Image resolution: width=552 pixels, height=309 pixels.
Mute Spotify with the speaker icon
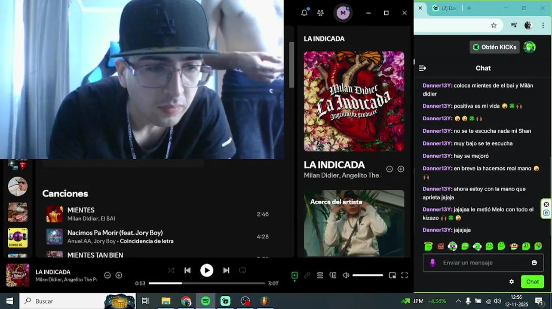click(346, 275)
